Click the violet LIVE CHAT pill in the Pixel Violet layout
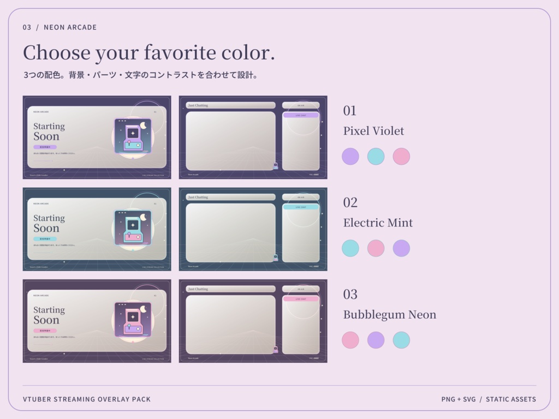The height and width of the screenshot is (419, 559). tap(301, 116)
